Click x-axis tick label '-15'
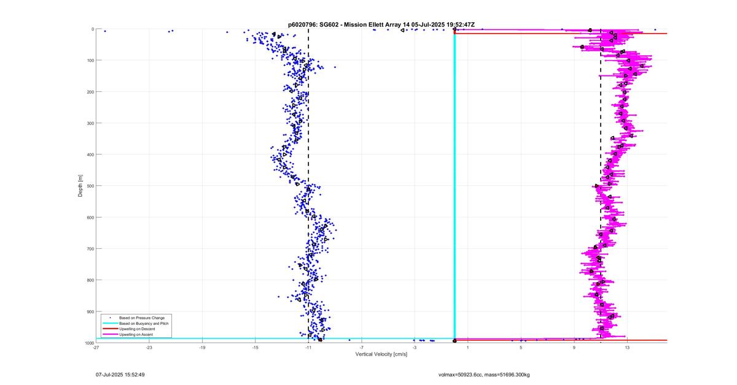Screen dimensions: 737x385 click(x=255, y=348)
